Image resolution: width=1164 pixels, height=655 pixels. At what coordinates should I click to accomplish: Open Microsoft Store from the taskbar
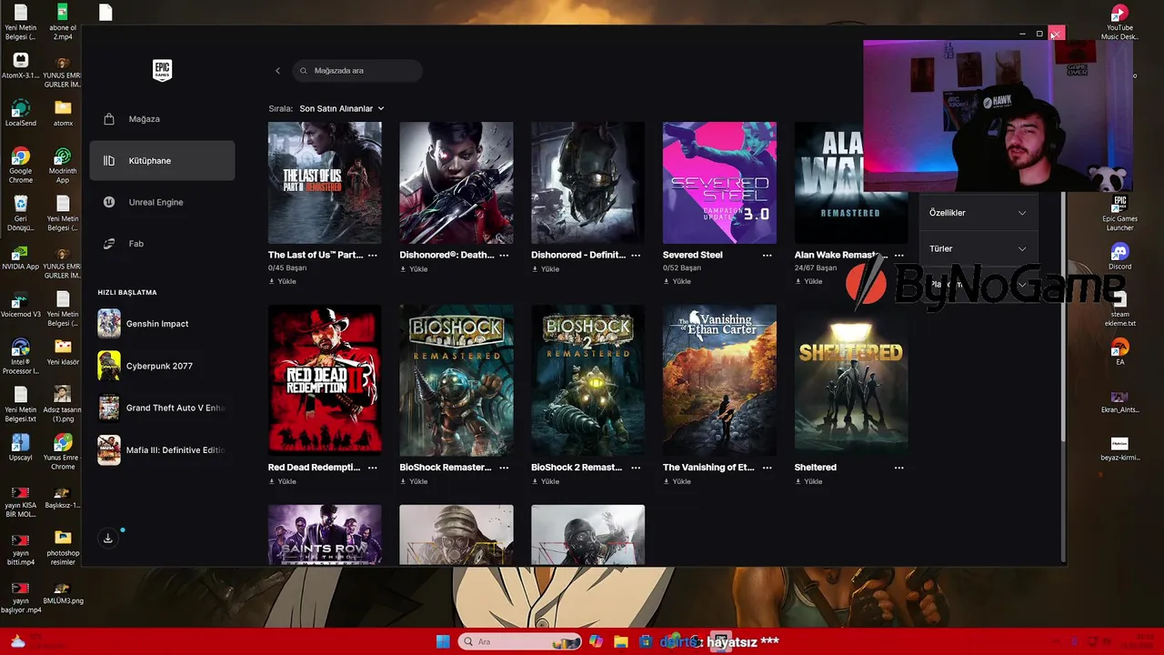coord(646,641)
